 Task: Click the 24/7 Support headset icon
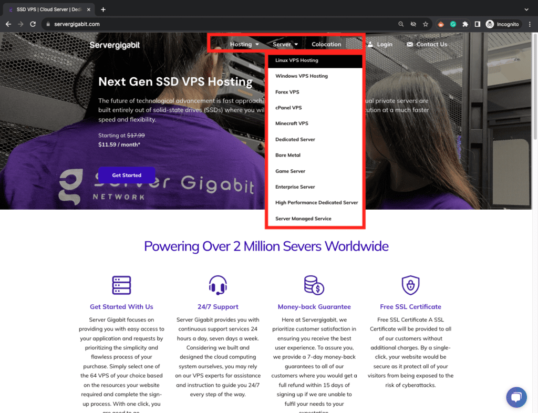[x=218, y=285]
